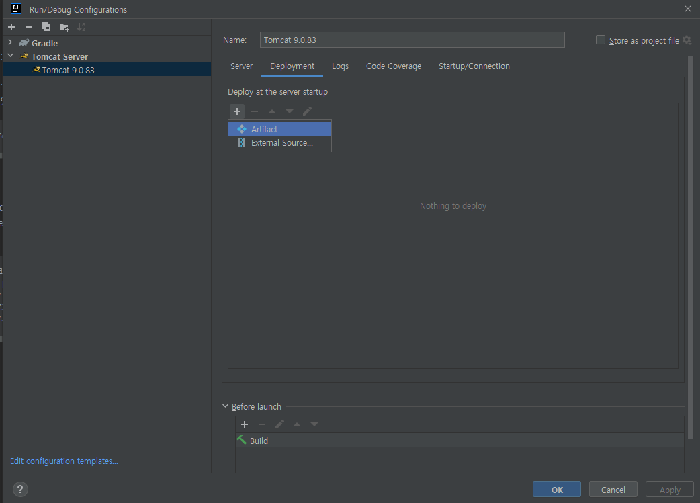Click the Gradle elephant icon
Viewport: 700px width, 503px height.
point(24,43)
